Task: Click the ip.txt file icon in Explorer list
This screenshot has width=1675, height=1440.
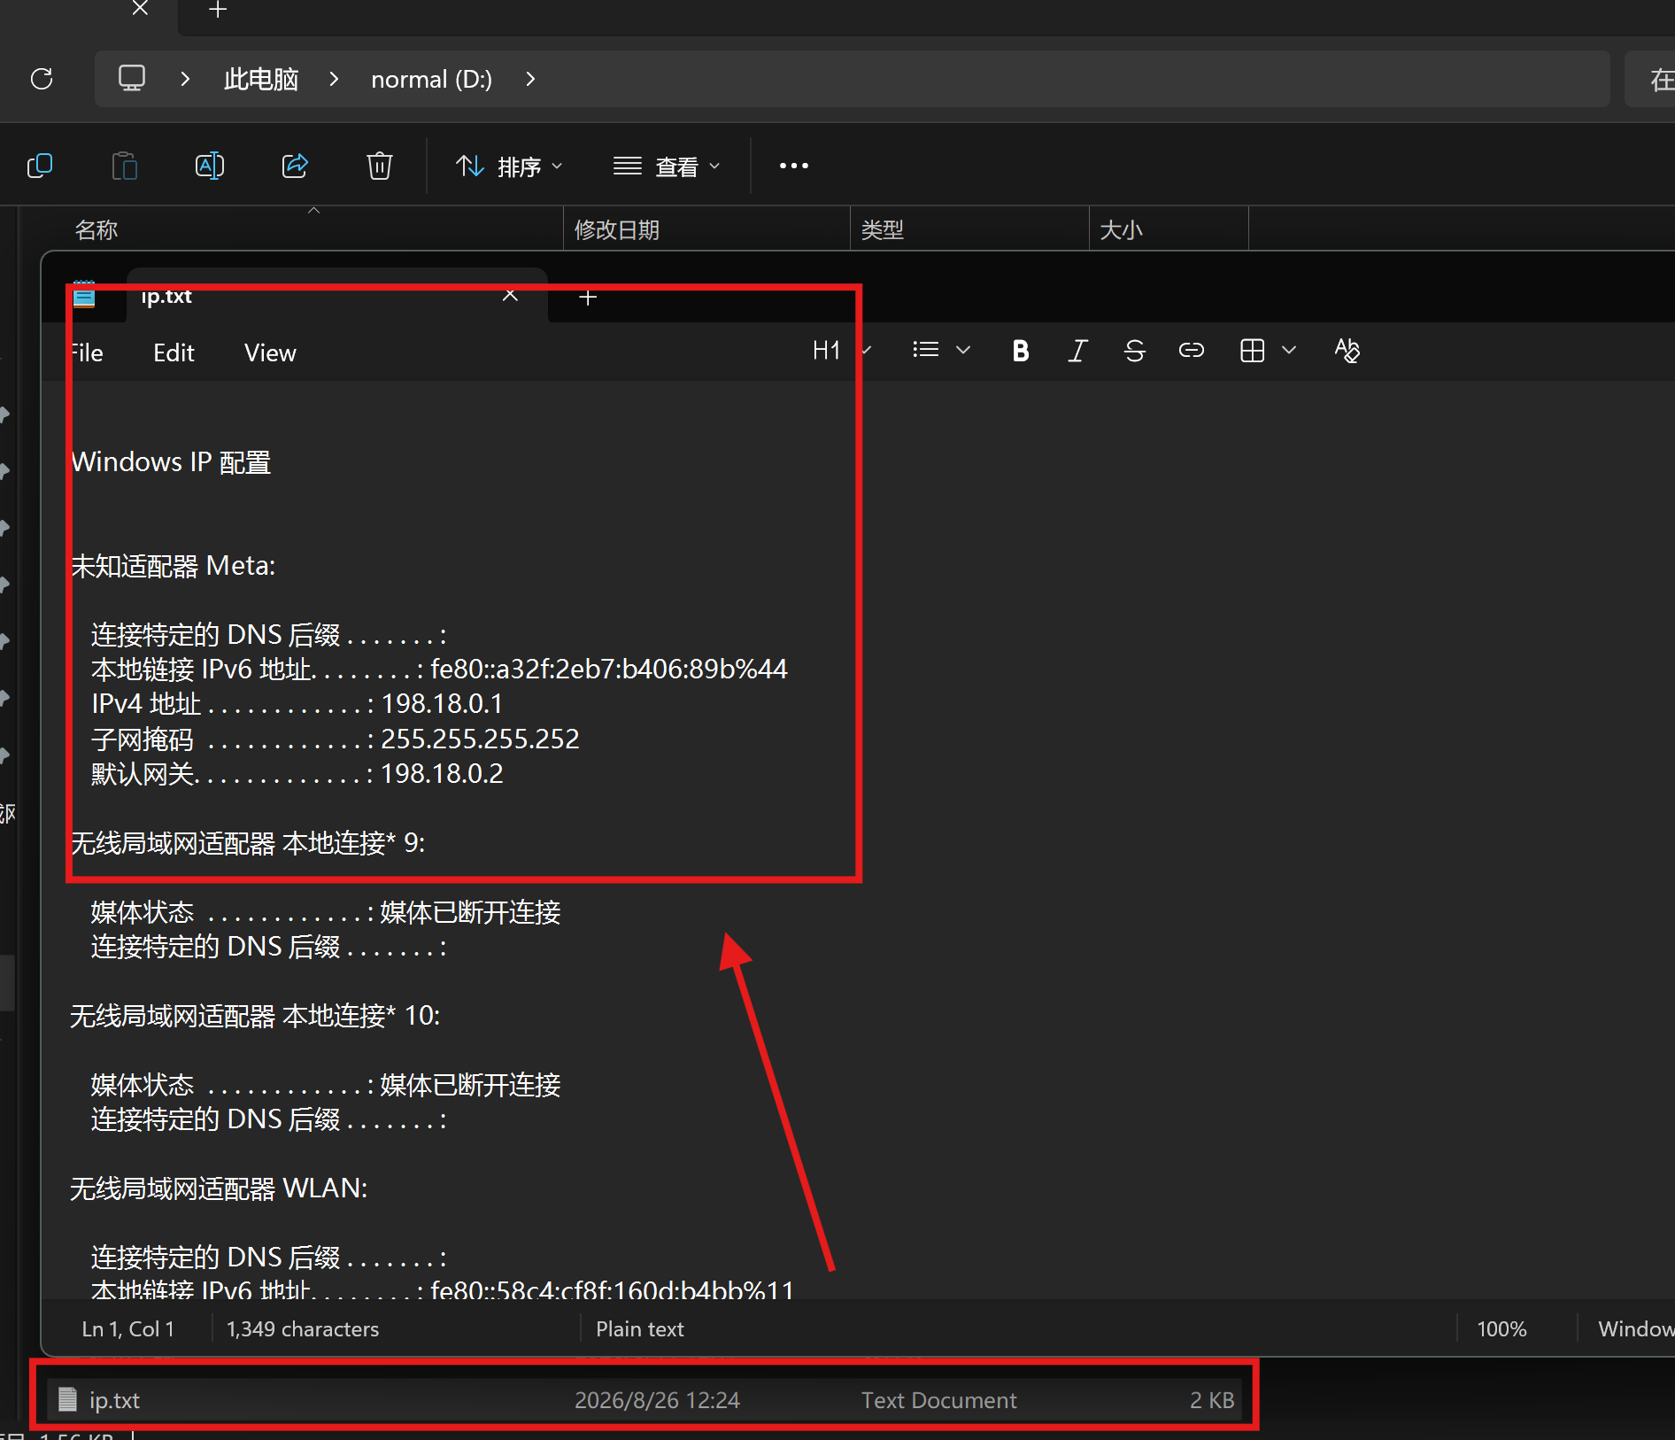Action: [x=67, y=1399]
